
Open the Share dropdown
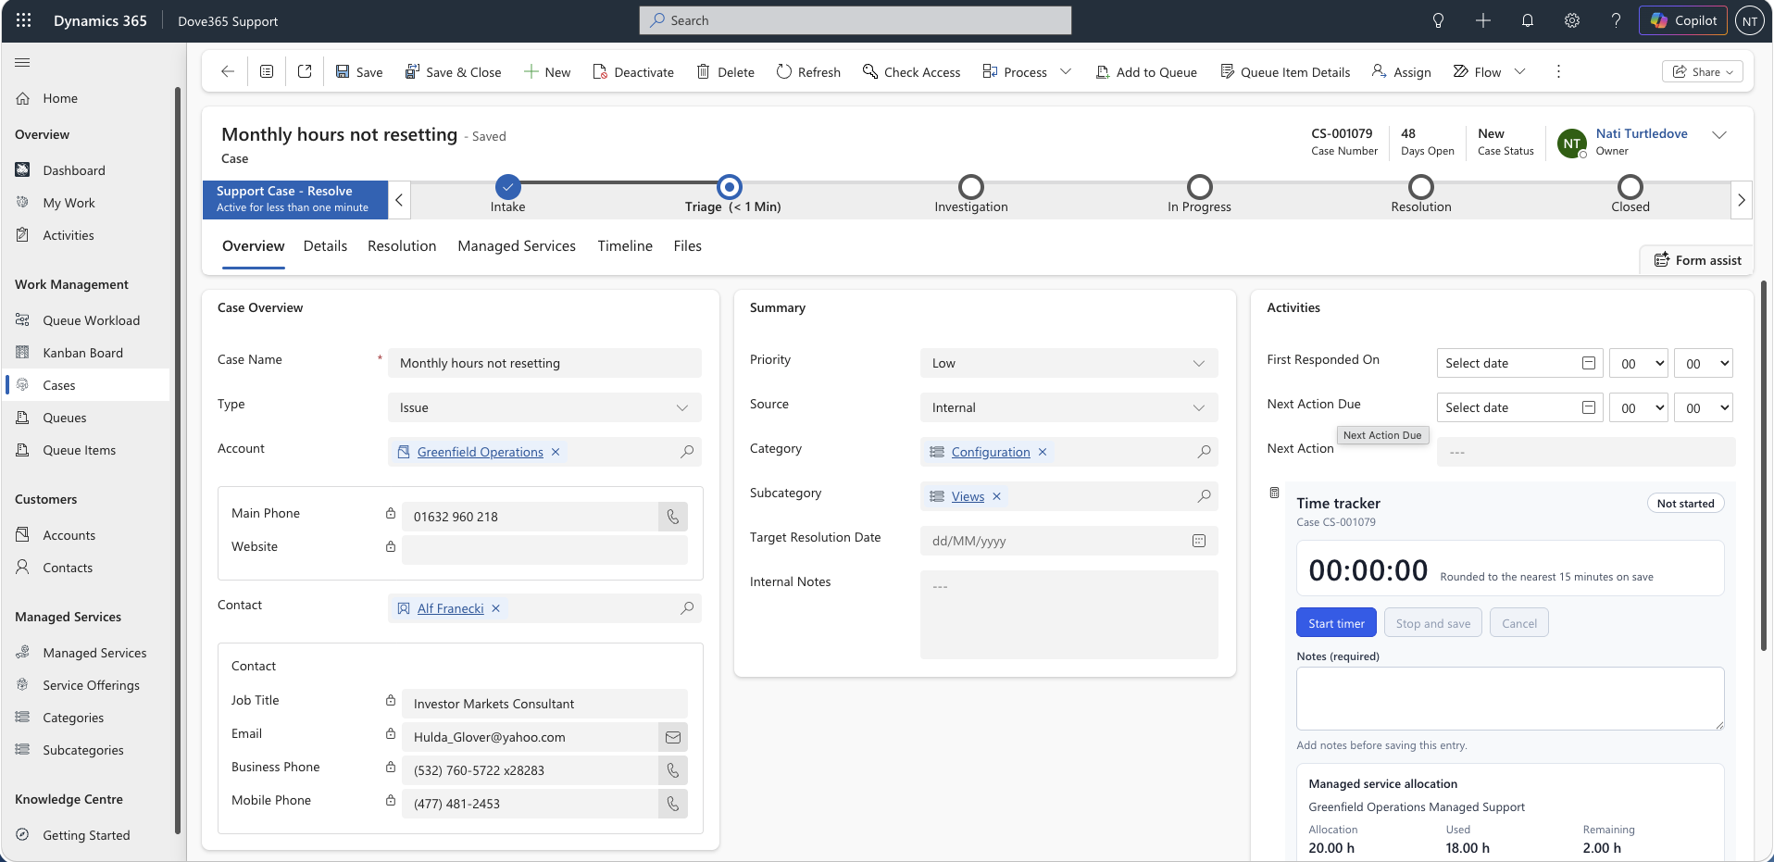pyautogui.click(x=1703, y=71)
